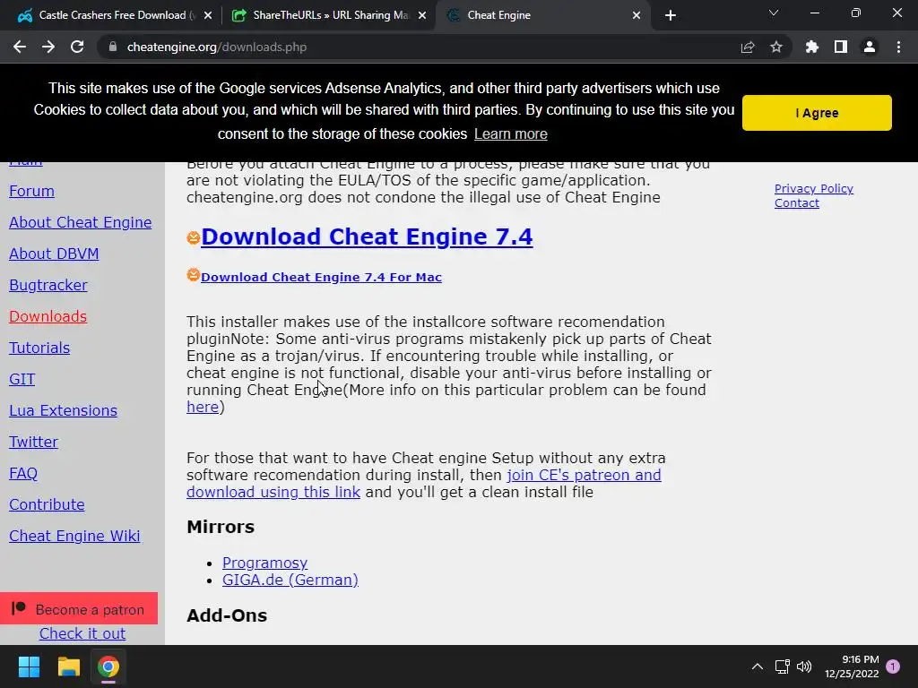
Task: Open the Contribute link
Action: point(47,505)
